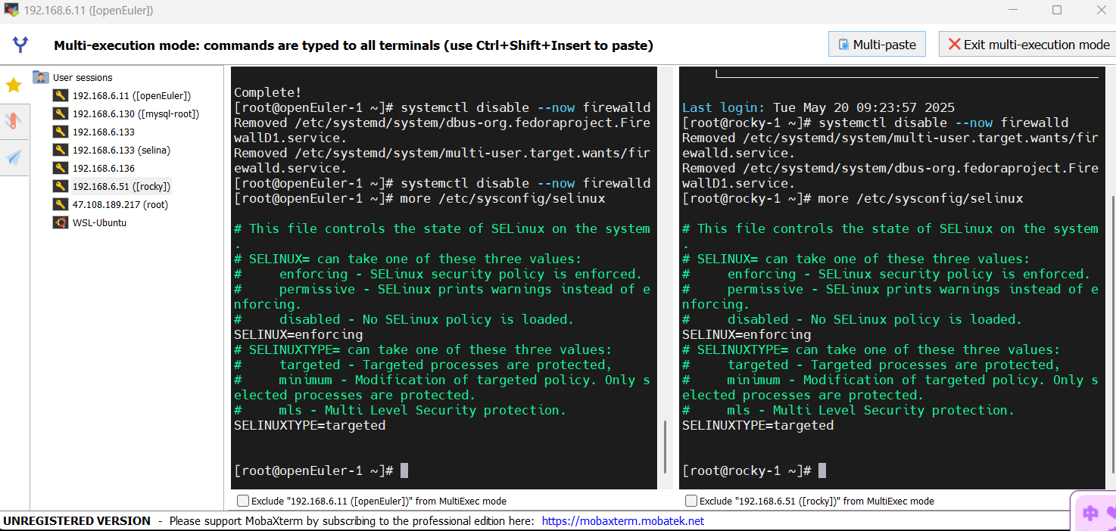Click key icon of 47.108.189.217 (root) session

point(61,204)
